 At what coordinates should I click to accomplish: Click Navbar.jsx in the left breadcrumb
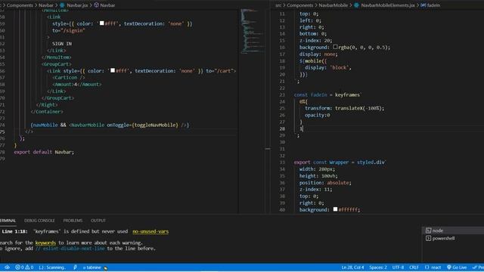77,5
